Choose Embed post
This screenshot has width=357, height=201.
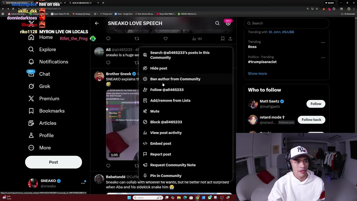185,143
